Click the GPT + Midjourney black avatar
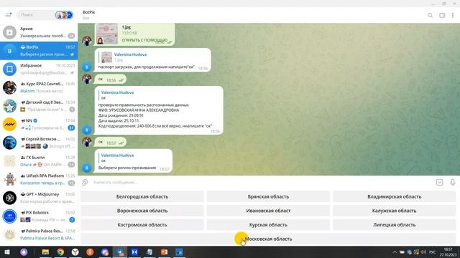The height and width of the screenshot is (258, 460). coord(9,198)
